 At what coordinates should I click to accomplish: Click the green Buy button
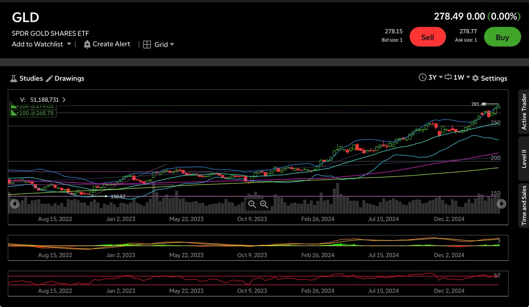[502, 37]
